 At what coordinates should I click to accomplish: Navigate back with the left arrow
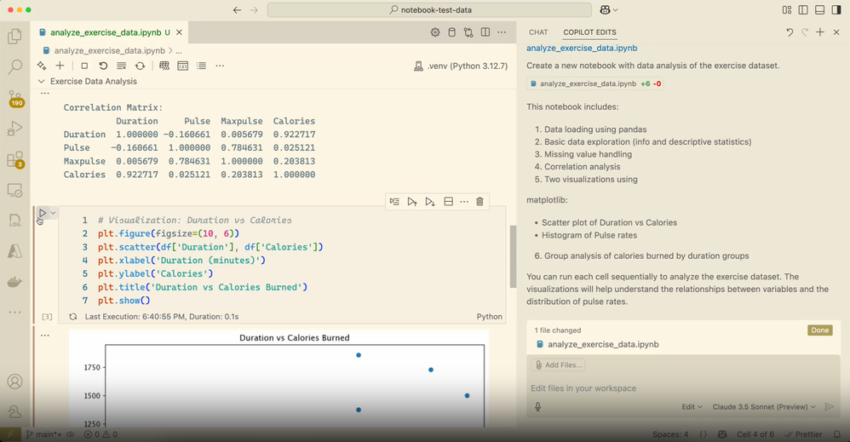tap(237, 9)
